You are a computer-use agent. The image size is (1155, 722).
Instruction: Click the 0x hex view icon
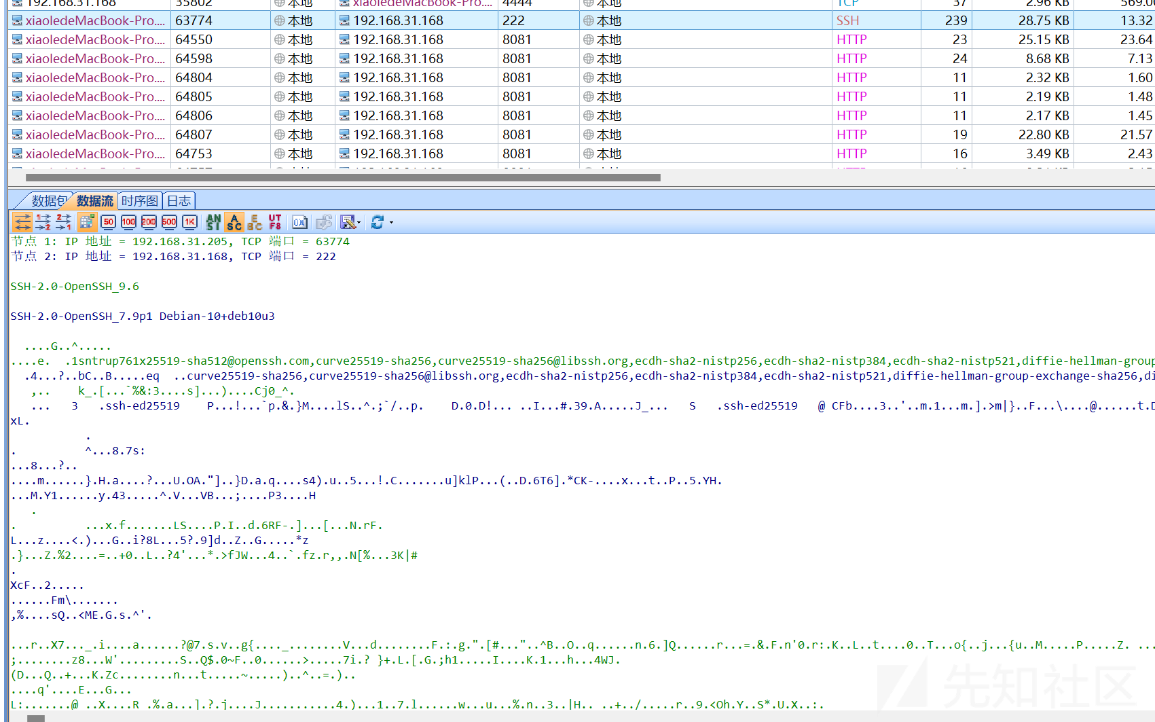coord(299,221)
